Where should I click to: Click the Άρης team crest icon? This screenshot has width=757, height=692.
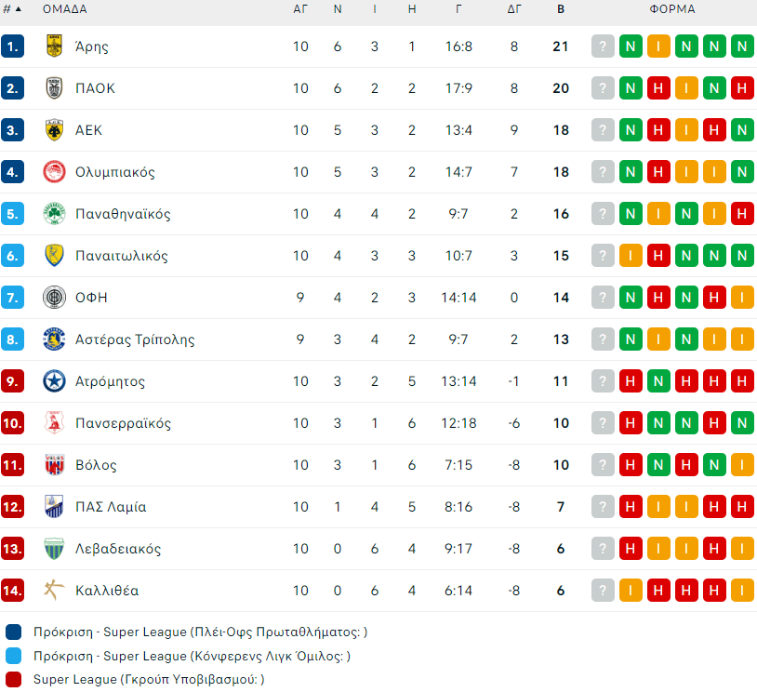[x=54, y=47]
